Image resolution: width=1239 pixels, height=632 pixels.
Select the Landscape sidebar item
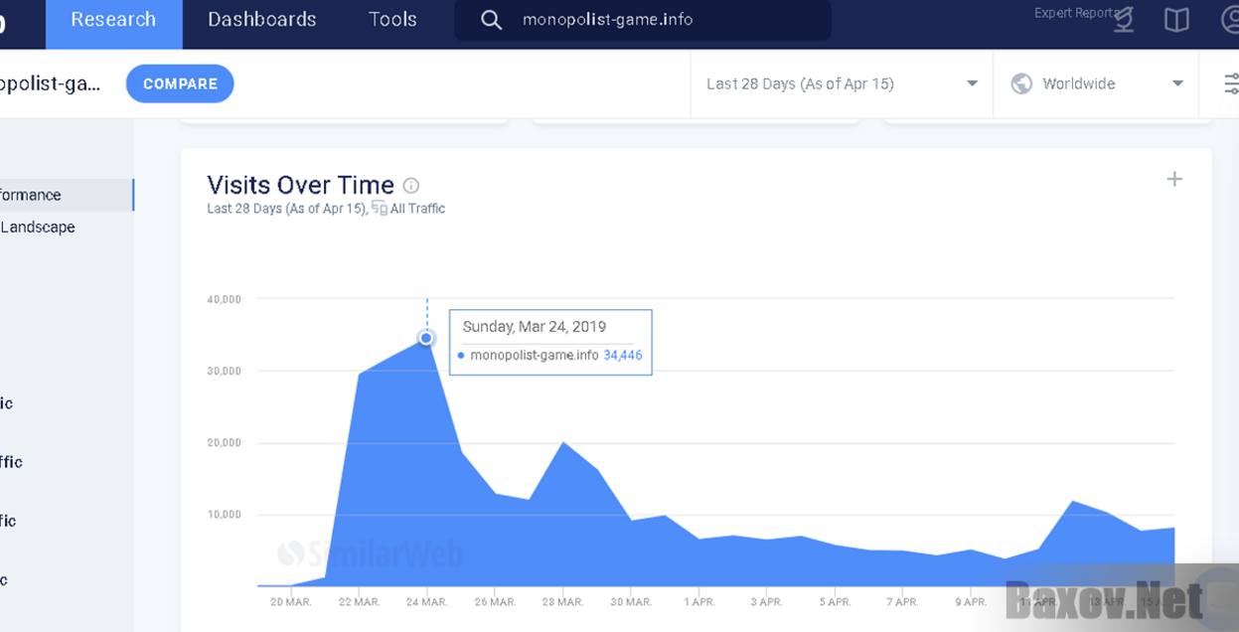(x=38, y=227)
